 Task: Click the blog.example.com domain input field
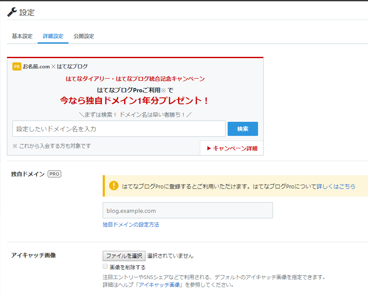187,210
